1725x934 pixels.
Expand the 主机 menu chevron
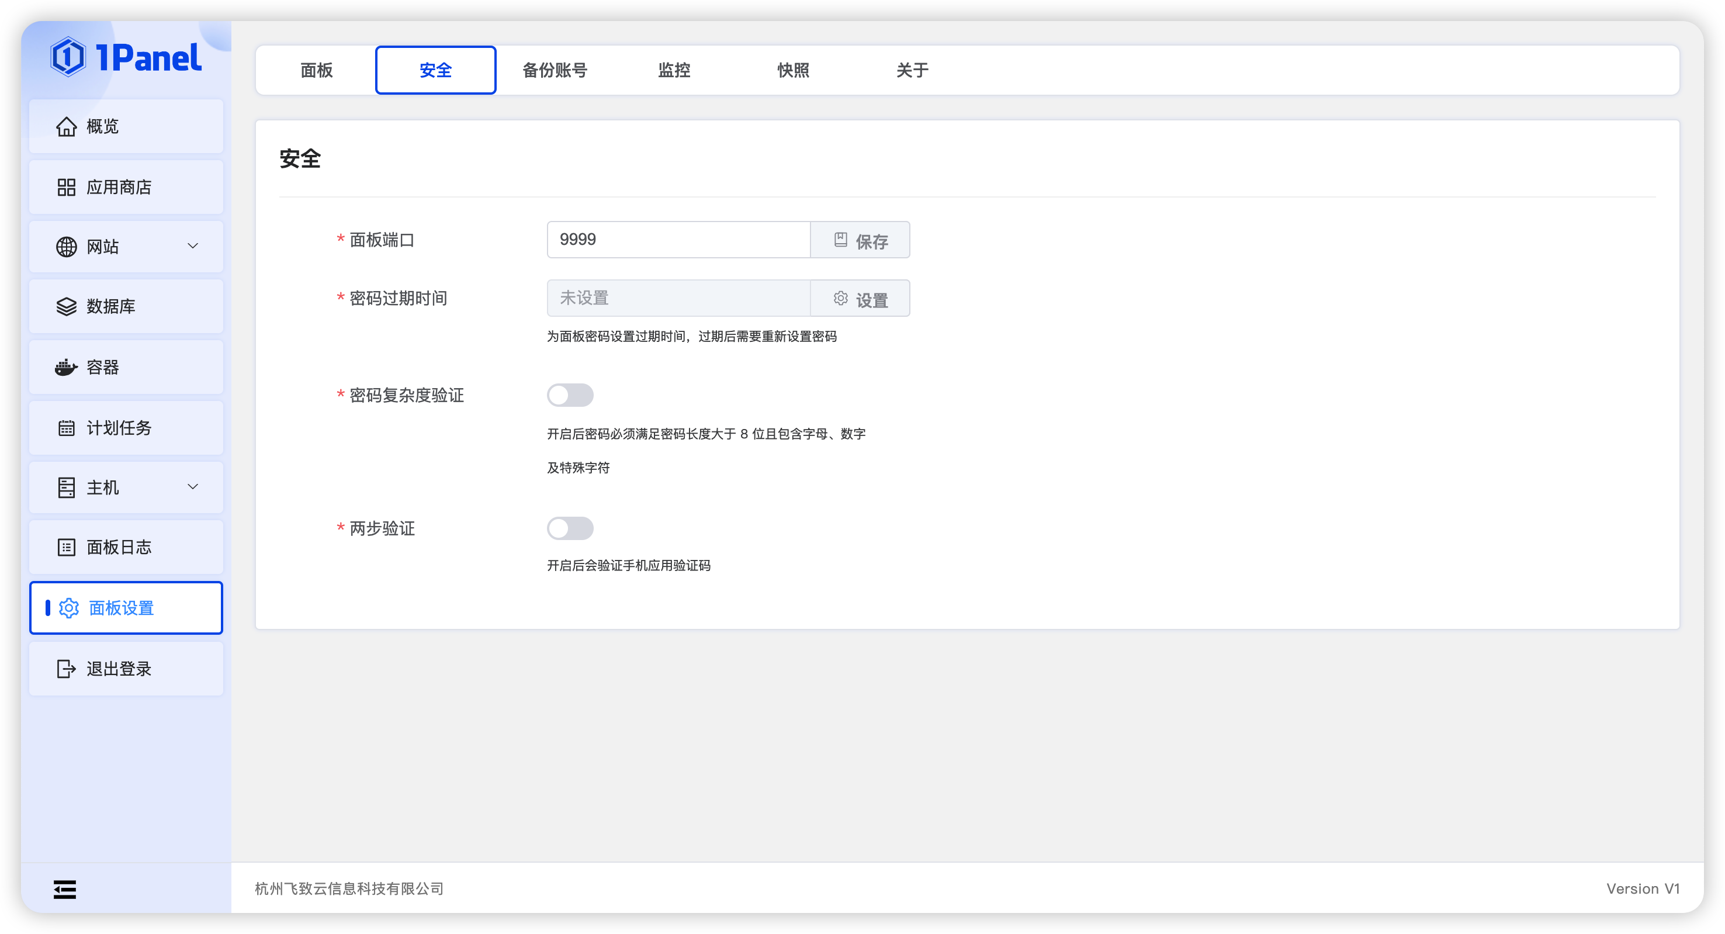point(193,487)
